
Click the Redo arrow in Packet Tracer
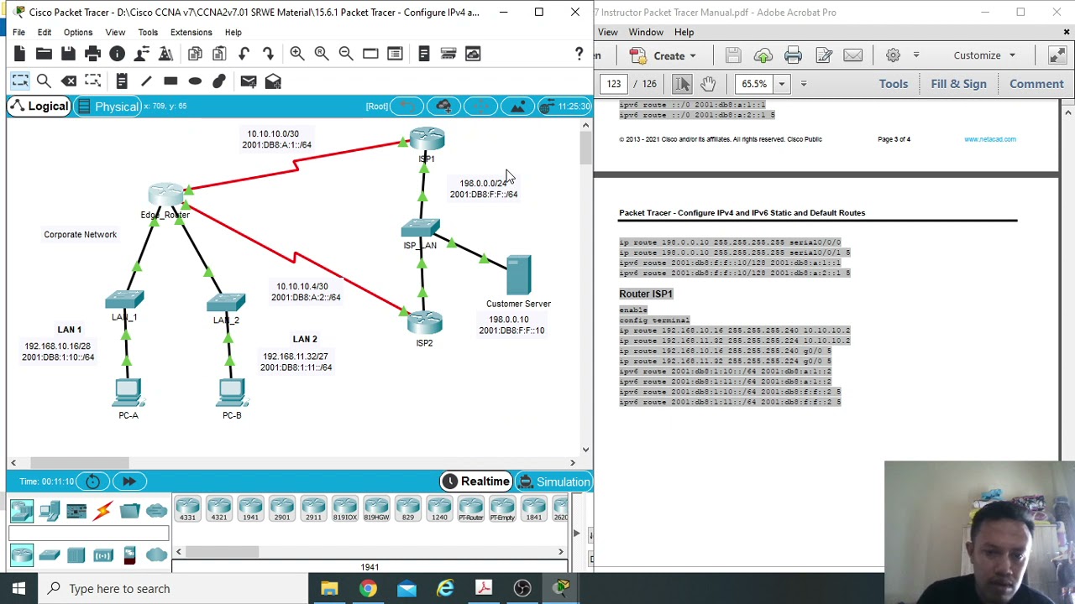[x=268, y=54]
